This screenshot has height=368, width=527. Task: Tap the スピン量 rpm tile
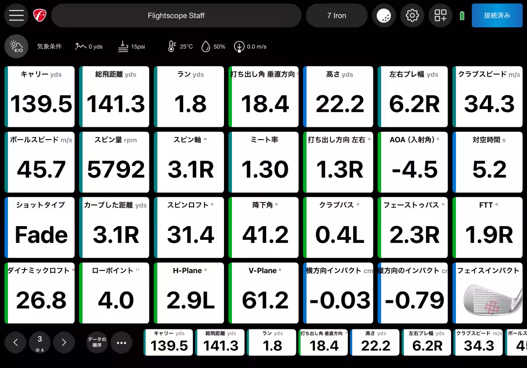[x=116, y=162]
